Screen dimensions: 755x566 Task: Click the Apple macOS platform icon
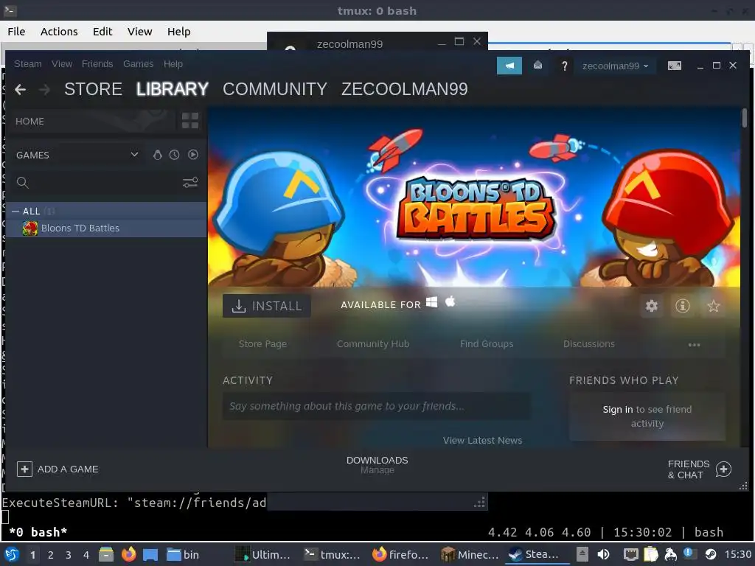tap(450, 301)
